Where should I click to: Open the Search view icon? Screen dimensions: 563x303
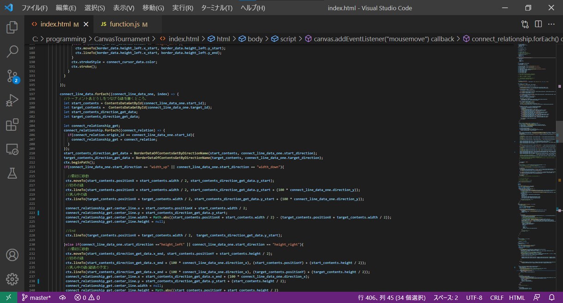coord(12,51)
